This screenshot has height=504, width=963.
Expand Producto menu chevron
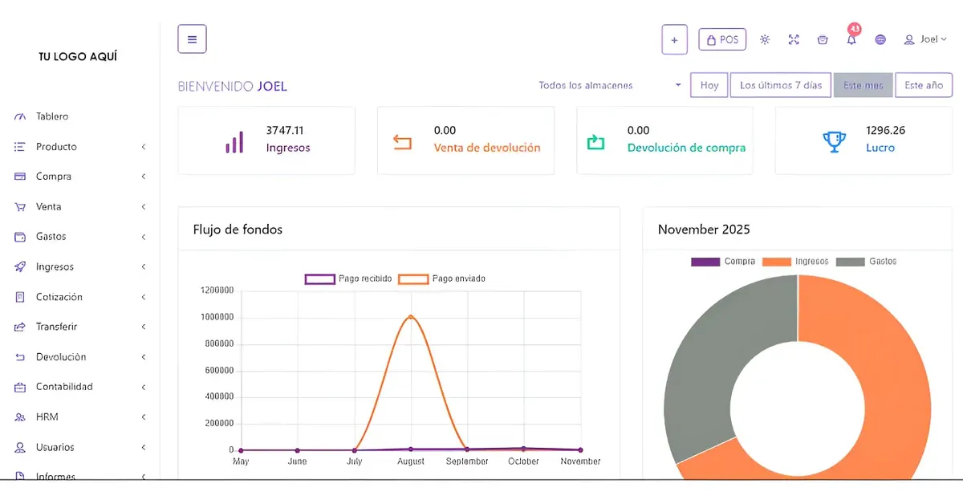144,147
